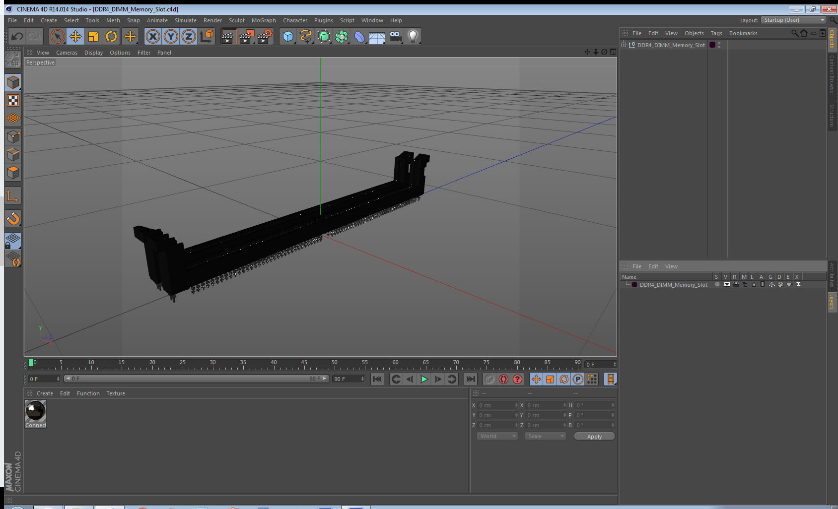Open the Character menu

[295, 20]
